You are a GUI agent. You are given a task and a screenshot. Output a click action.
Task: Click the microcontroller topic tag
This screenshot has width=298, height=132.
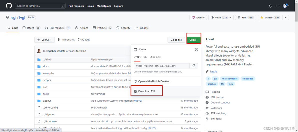(229, 79)
